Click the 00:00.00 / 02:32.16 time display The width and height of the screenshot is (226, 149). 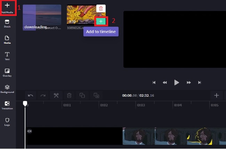(x=138, y=96)
